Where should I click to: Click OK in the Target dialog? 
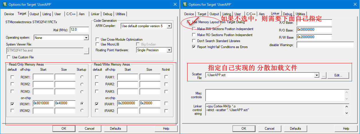click(64, 129)
